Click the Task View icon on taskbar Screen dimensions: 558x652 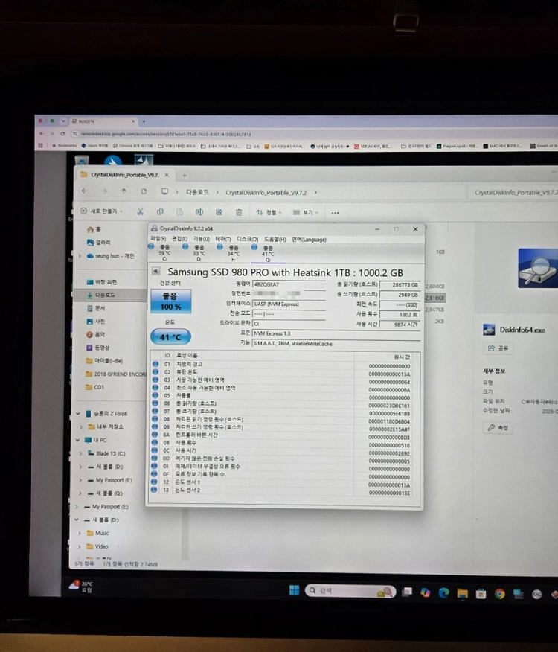(x=407, y=592)
